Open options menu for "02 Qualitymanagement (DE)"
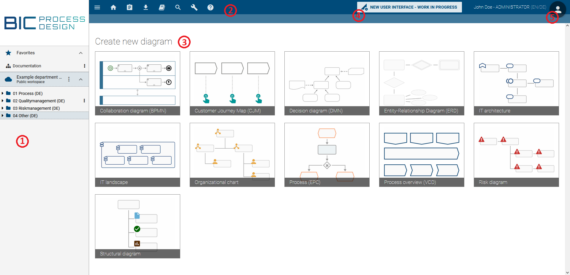Image resolution: width=570 pixels, height=275 pixels. click(x=85, y=101)
